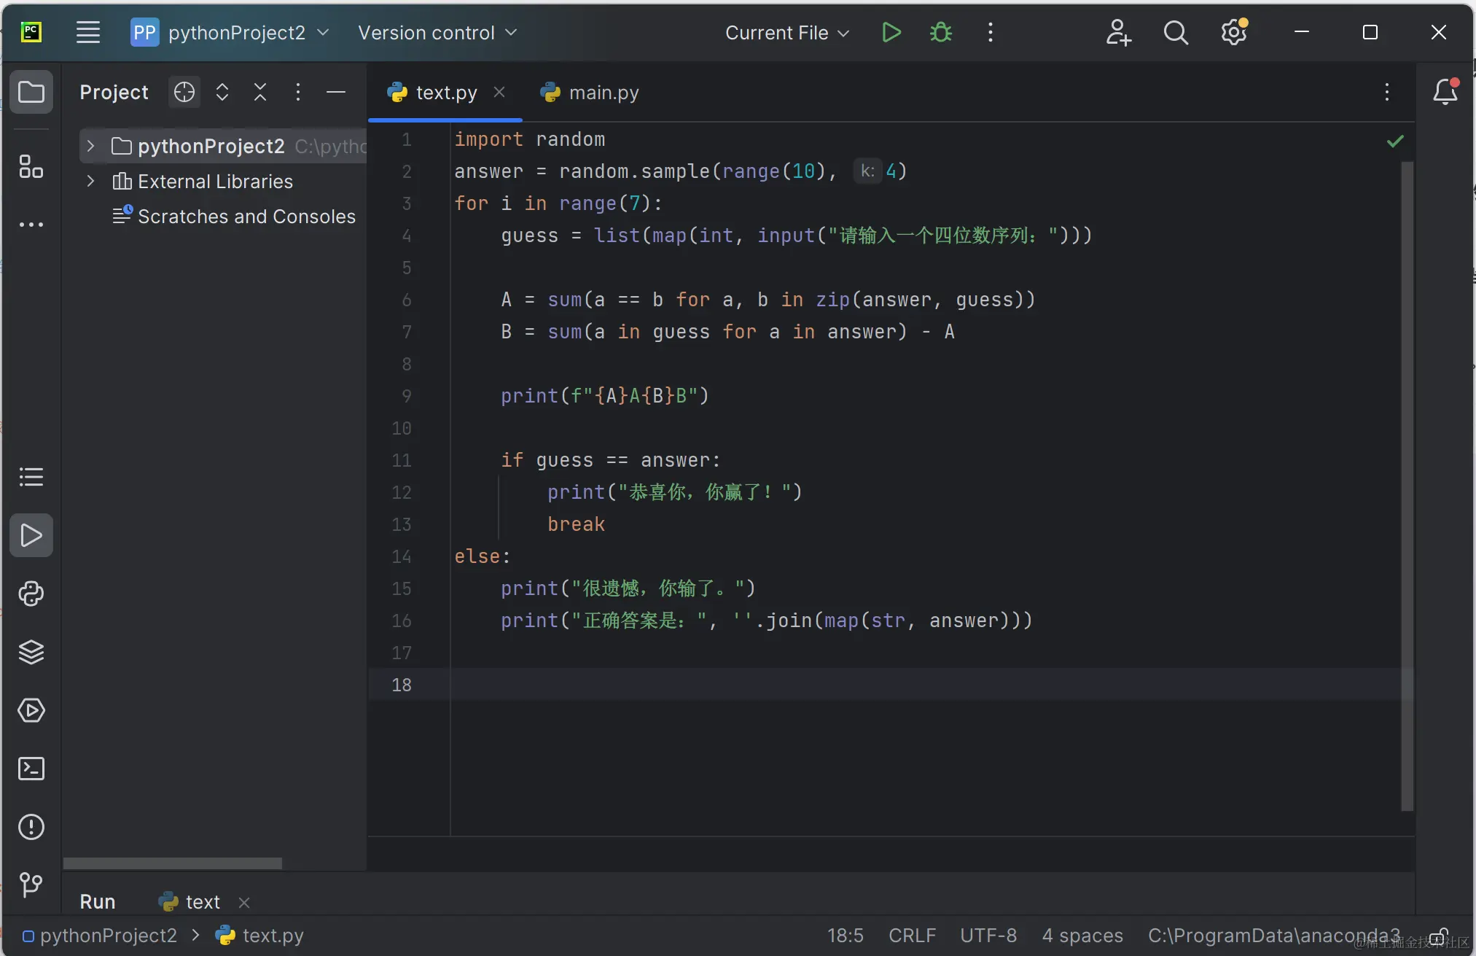The image size is (1476, 956).
Task: Open the Python Packages tool window
Action: coord(31,652)
